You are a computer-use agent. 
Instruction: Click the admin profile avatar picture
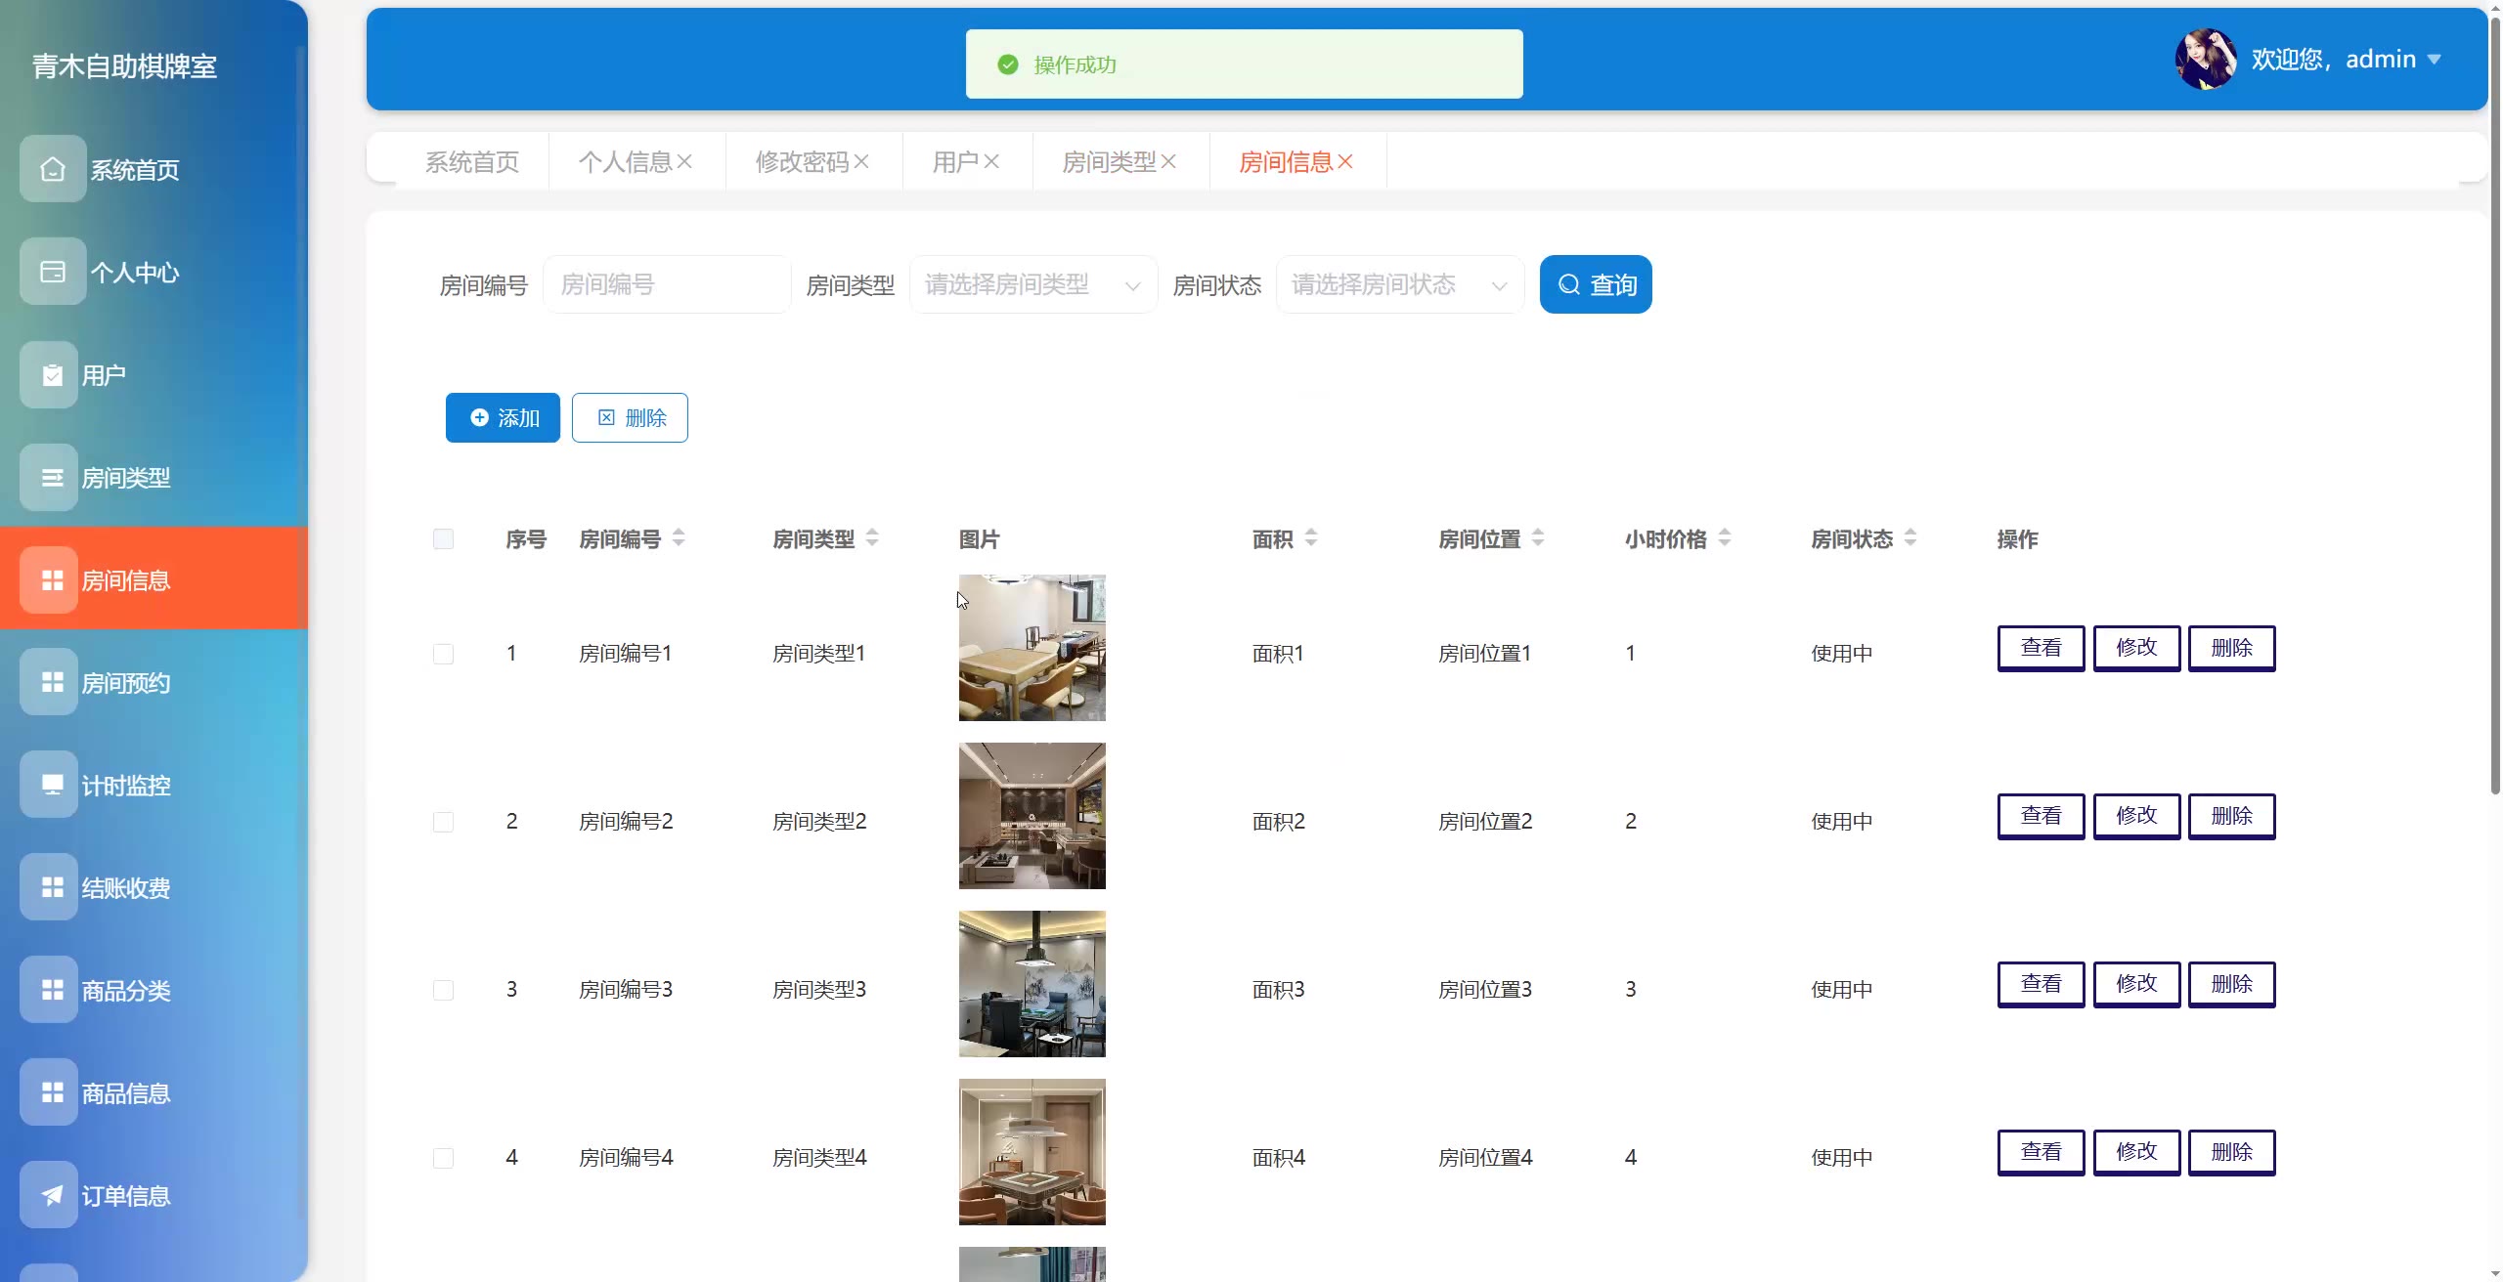click(2206, 59)
